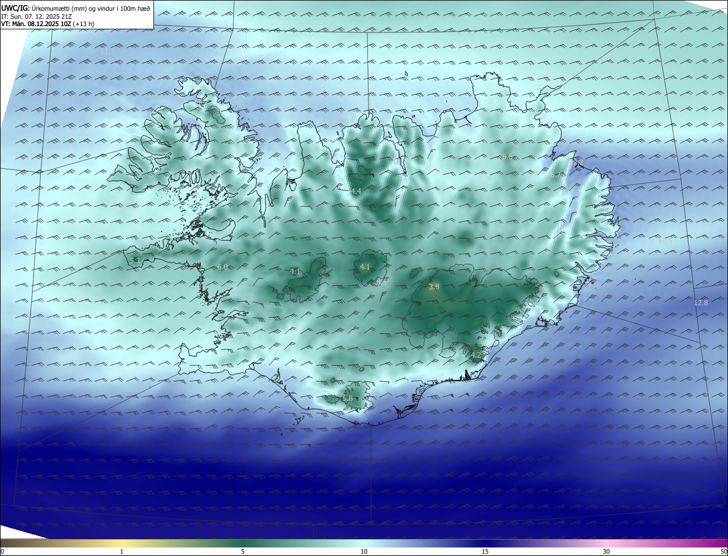Click the 4.4 value label on the map
Image resolution: width=728 pixels, height=556 pixels.
[x=356, y=192]
